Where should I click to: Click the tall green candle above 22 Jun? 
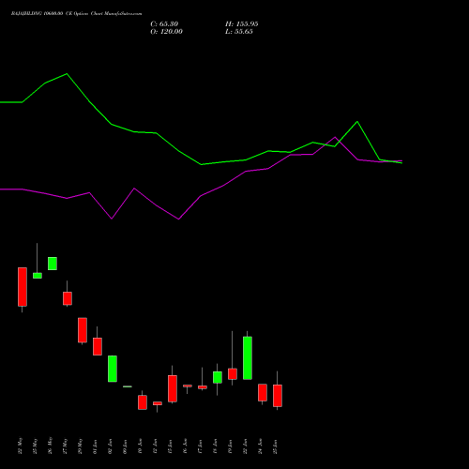[x=248, y=358]
